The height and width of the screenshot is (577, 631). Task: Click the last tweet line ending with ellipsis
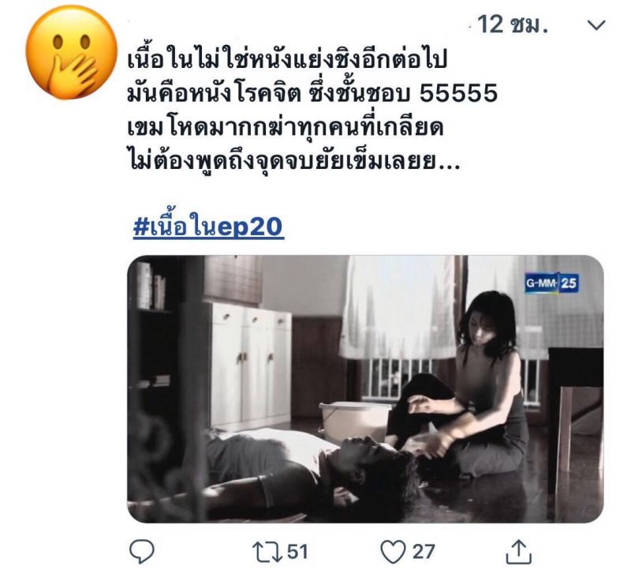click(293, 162)
